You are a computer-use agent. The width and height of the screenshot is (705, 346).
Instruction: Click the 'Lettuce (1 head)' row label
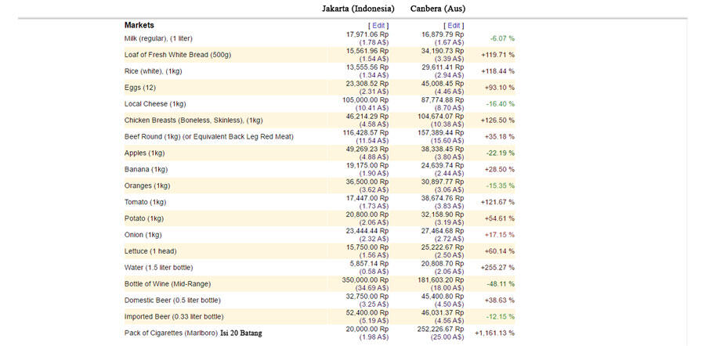[x=150, y=251]
